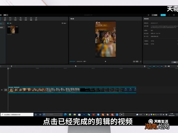Screen dimensions: 178x133
Task: Expand hidden system tray icons chevron
Action: pyautogui.click(x=144, y=115)
